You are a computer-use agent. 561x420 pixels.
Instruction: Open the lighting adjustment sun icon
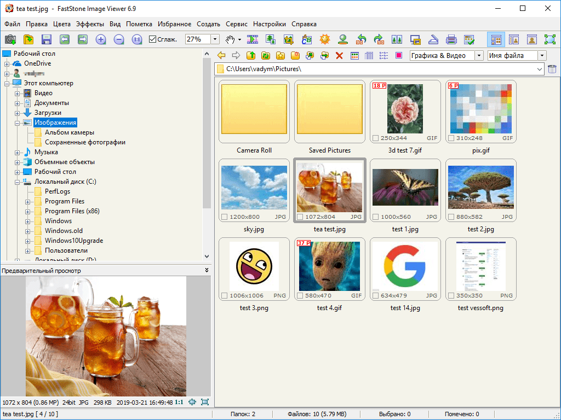(x=325, y=39)
